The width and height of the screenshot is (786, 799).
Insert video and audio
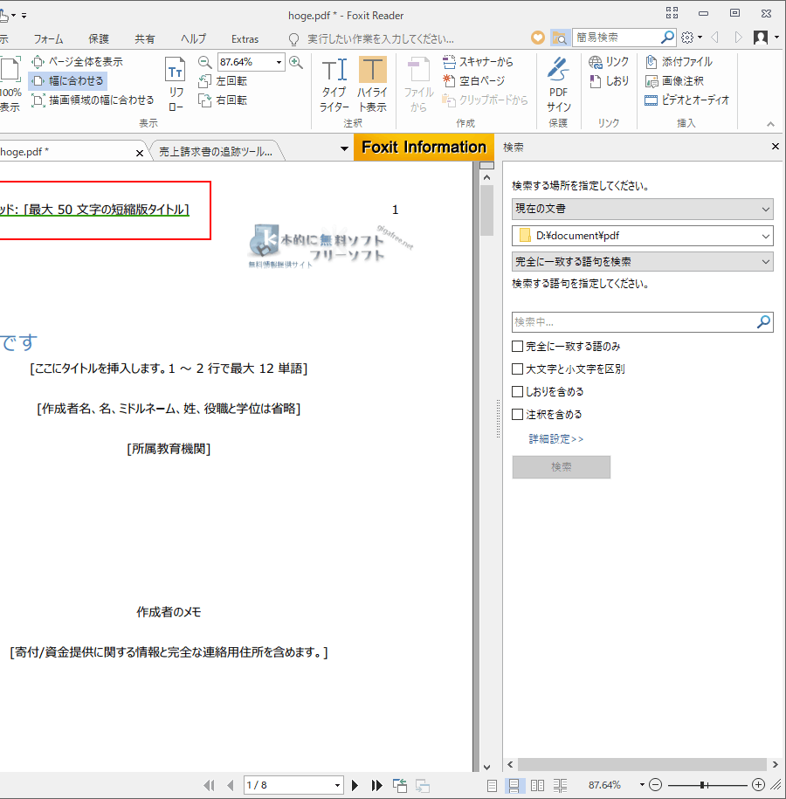(687, 100)
